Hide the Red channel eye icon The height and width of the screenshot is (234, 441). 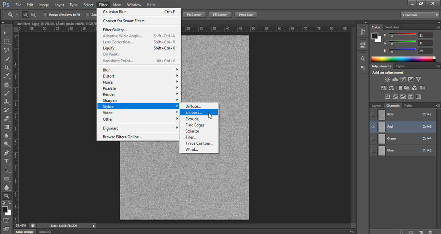point(373,127)
